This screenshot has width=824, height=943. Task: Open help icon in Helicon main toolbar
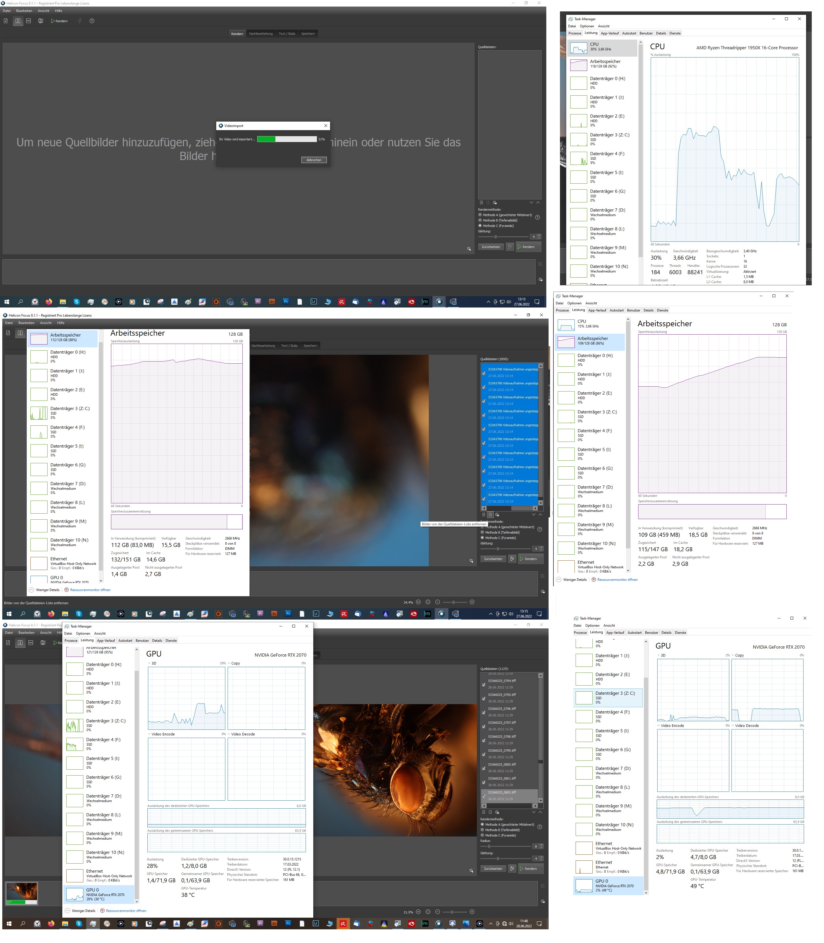(92, 21)
